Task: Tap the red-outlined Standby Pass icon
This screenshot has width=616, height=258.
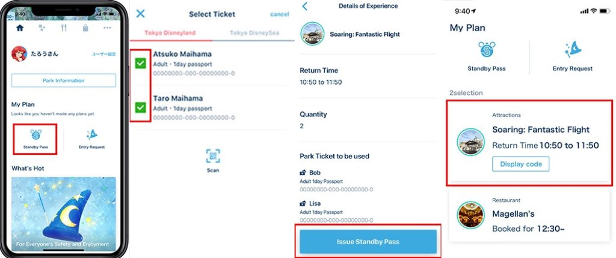Action: click(x=35, y=139)
